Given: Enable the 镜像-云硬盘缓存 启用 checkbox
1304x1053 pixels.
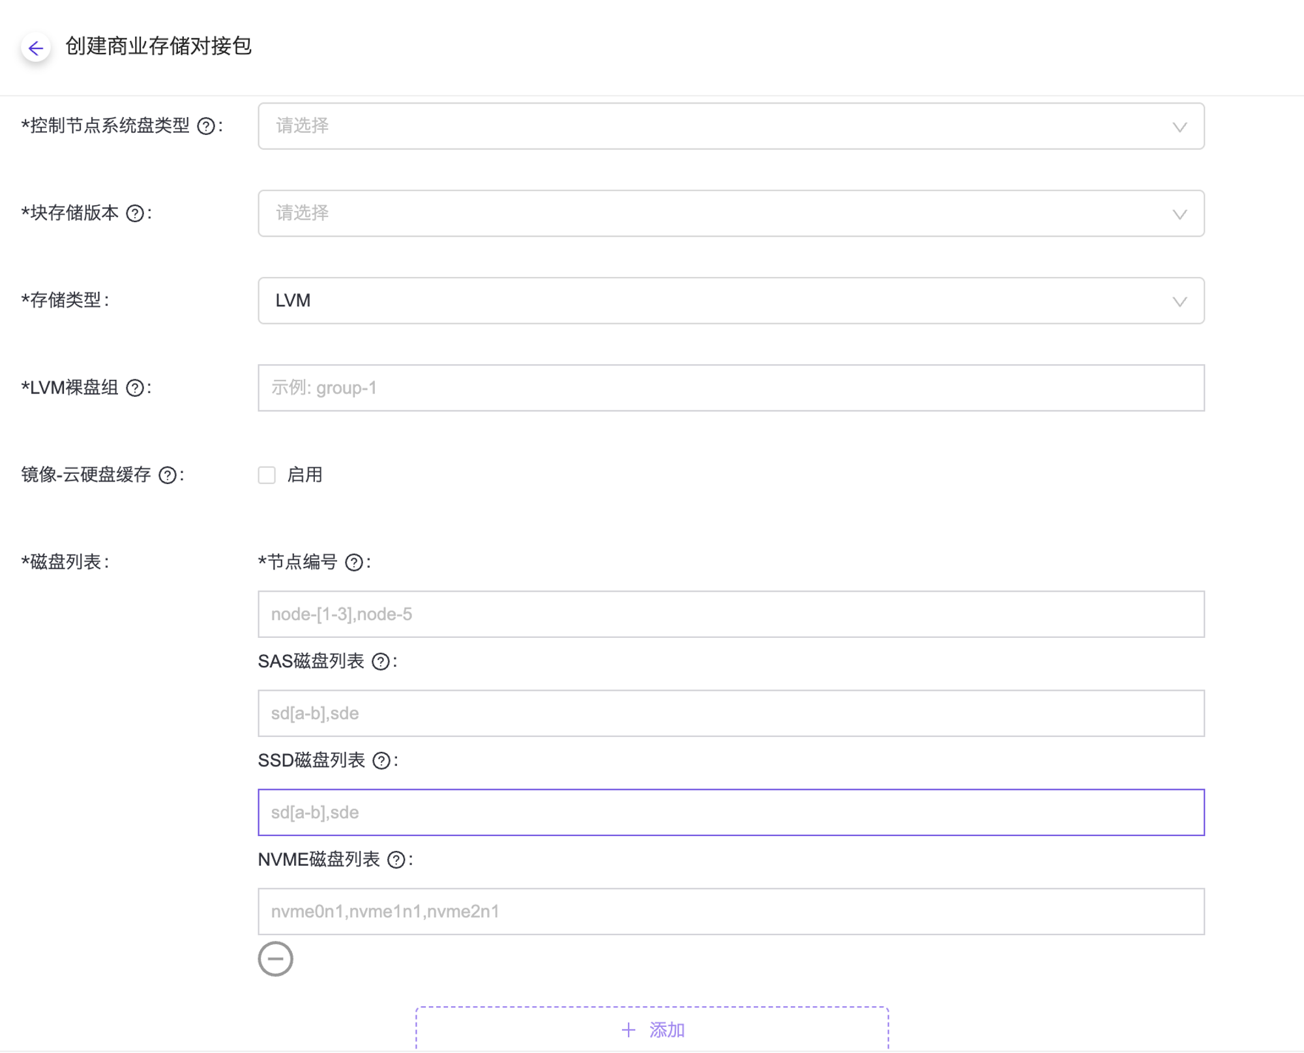Looking at the screenshot, I should coord(267,475).
